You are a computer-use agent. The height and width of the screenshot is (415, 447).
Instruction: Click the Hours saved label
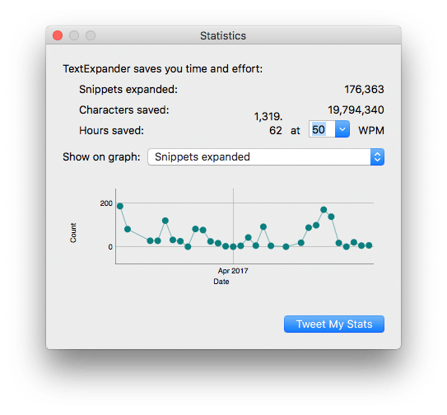tap(111, 131)
